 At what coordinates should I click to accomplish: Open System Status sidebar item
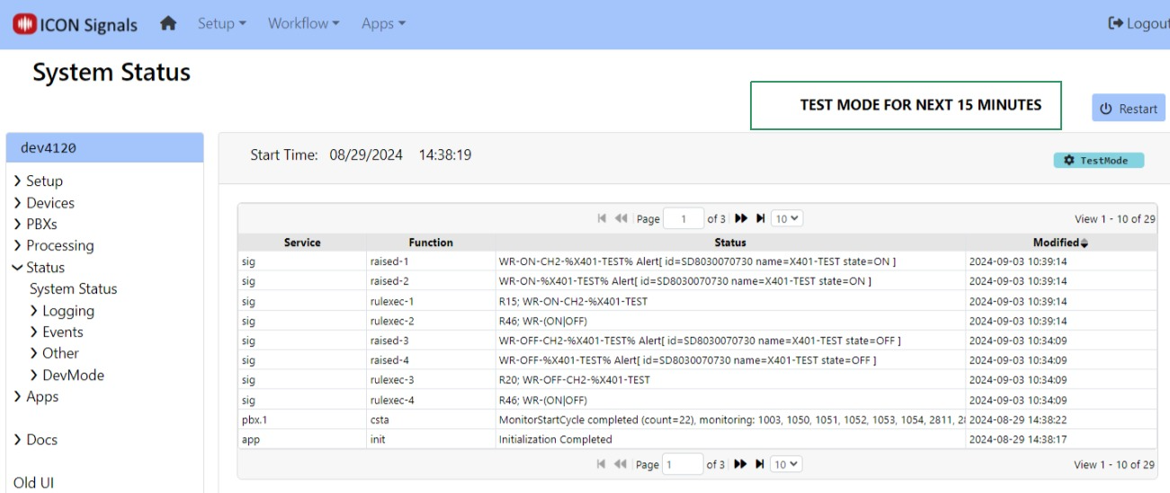coord(73,288)
